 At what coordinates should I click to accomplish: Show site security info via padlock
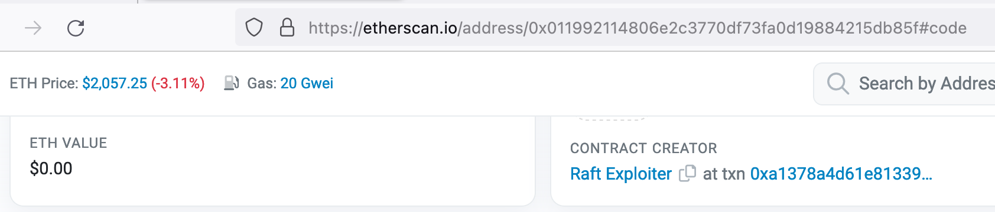click(287, 28)
